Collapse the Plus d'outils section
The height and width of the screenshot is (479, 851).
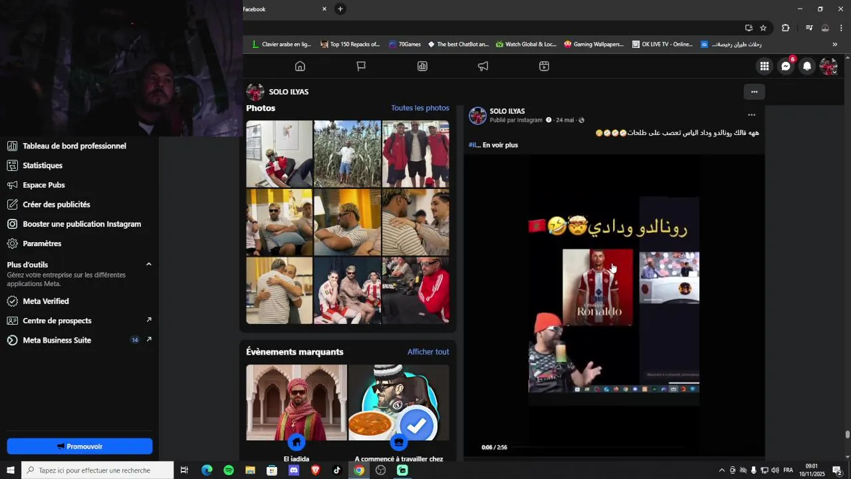tap(149, 264)
